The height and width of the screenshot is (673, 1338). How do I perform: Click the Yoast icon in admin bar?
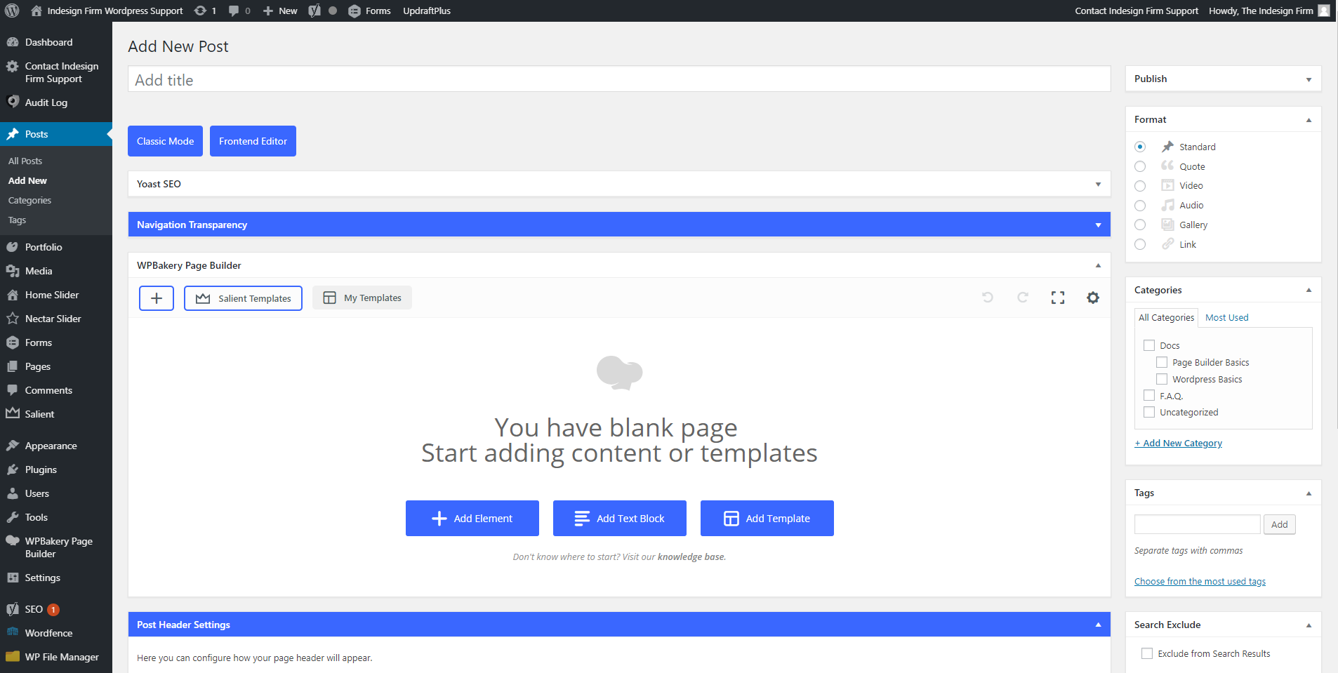[314, 11]
